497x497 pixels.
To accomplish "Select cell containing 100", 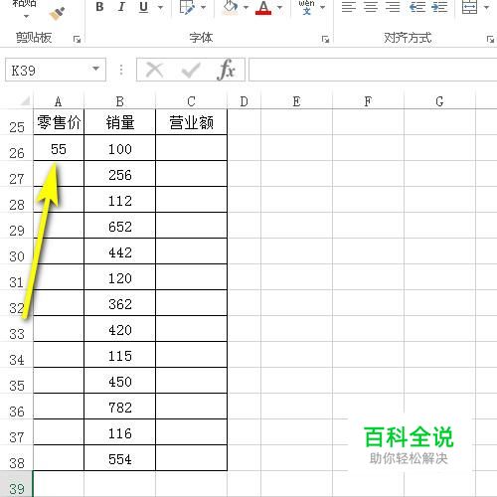I will coord(120,148).
